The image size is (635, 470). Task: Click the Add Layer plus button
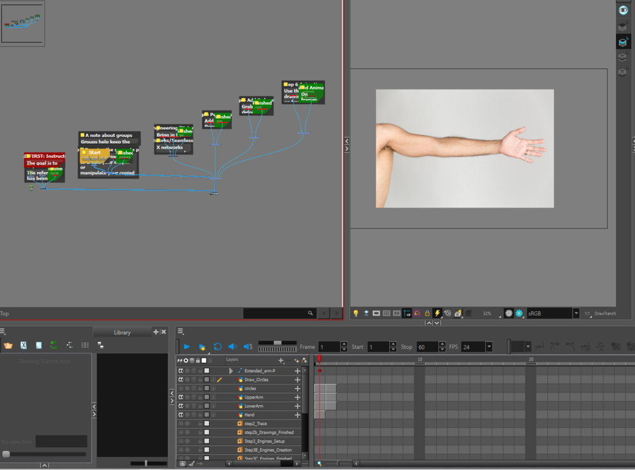281,360
